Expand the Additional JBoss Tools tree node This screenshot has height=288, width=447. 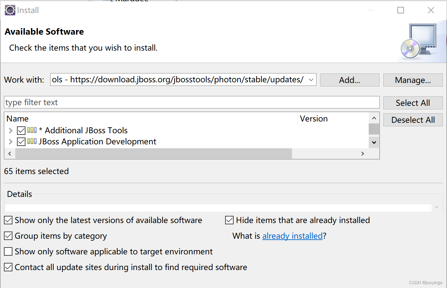pyautogui.click(x=10, y=130)
